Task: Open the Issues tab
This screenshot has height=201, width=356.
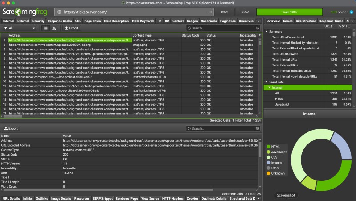Action: click(287, 21)
